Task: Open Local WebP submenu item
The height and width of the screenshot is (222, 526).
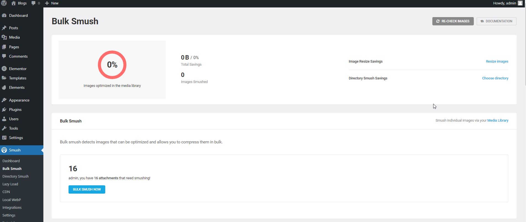Action: click(x=12, y=200)
